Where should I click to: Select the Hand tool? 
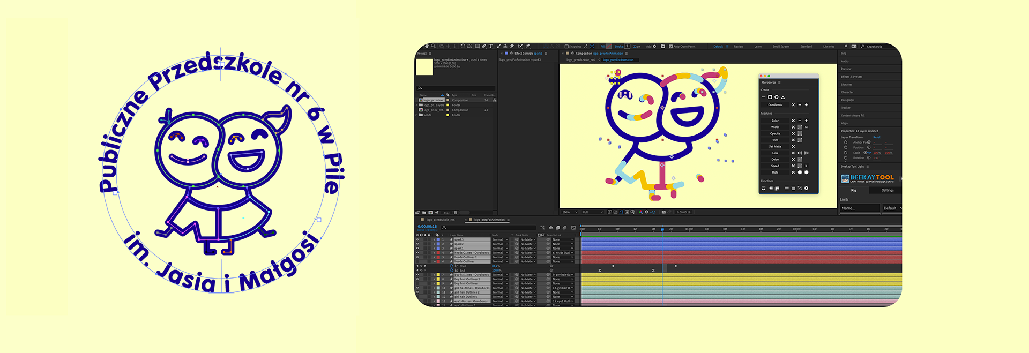pyautogui.click(x=427, y=46)
